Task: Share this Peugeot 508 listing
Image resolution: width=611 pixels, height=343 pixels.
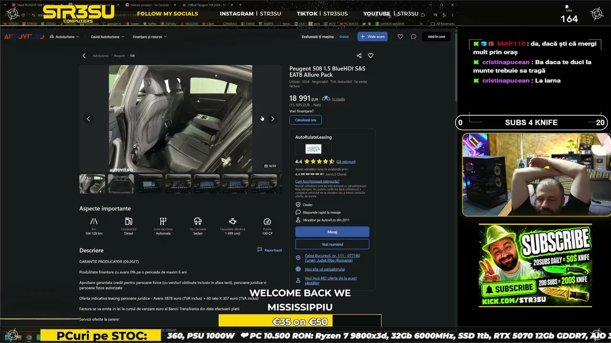Action: (x=359, y=56)
